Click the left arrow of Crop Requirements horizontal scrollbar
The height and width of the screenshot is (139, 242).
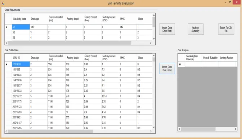click(6, 43)
